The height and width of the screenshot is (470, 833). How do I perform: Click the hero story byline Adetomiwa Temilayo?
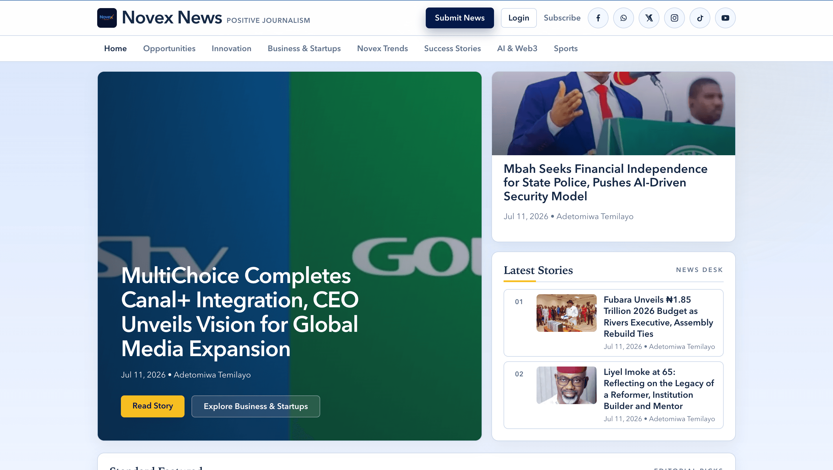pos(212,375)
